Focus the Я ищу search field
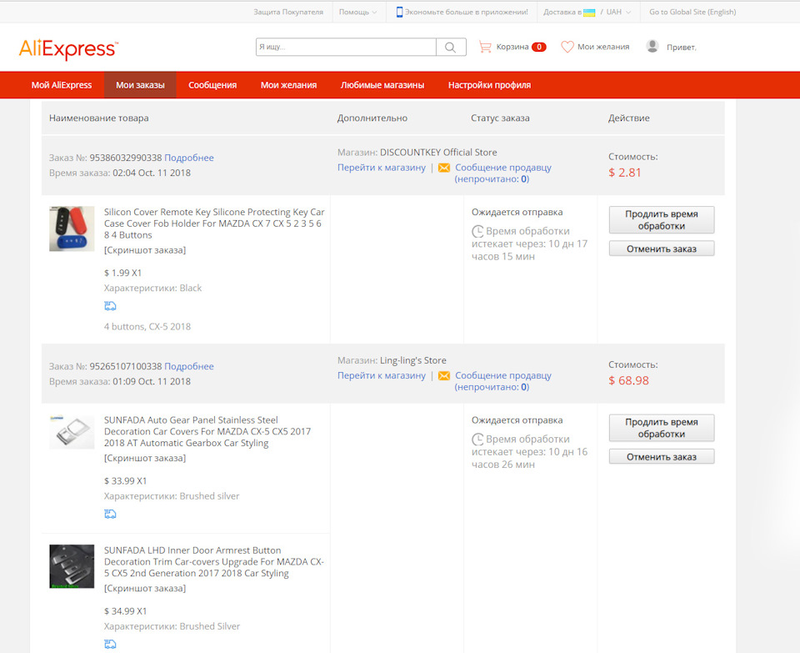This screenshot has height=653, width=800. pos(346,47)
